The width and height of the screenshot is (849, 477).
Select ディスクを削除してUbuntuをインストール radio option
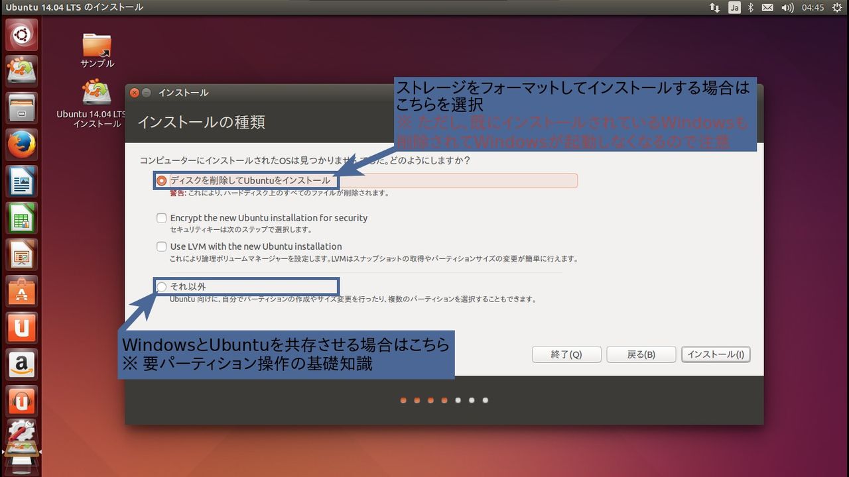coord(161,180)
